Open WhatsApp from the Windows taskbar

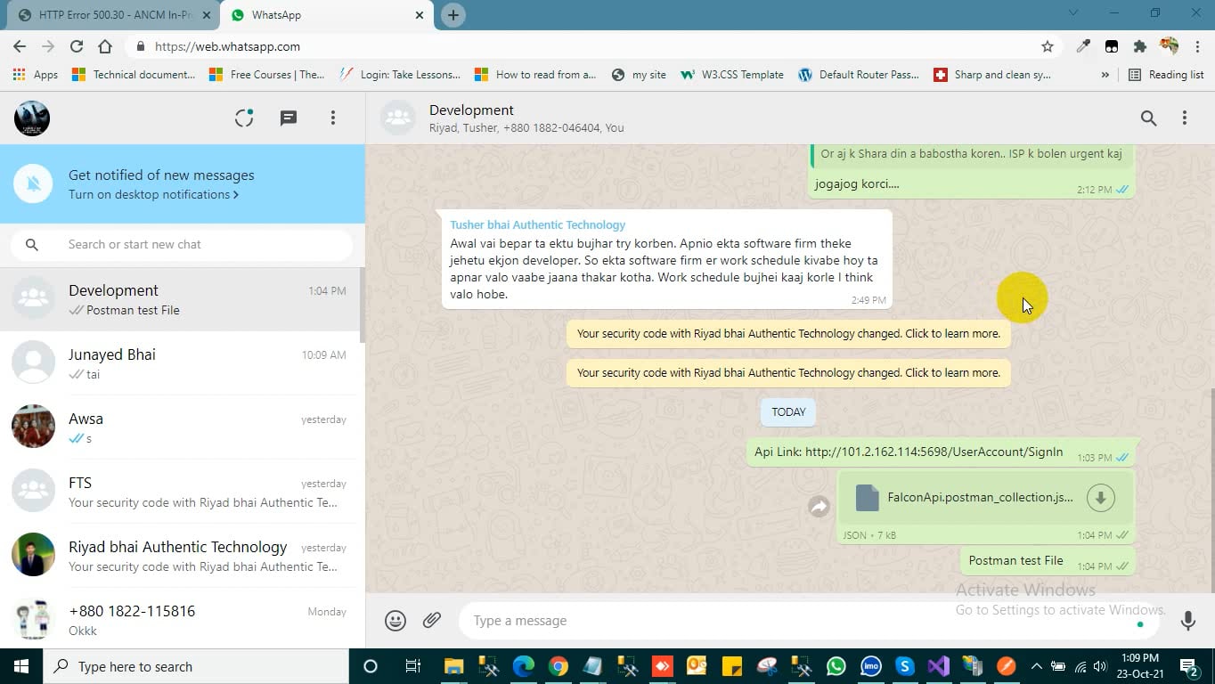[836, 666]
